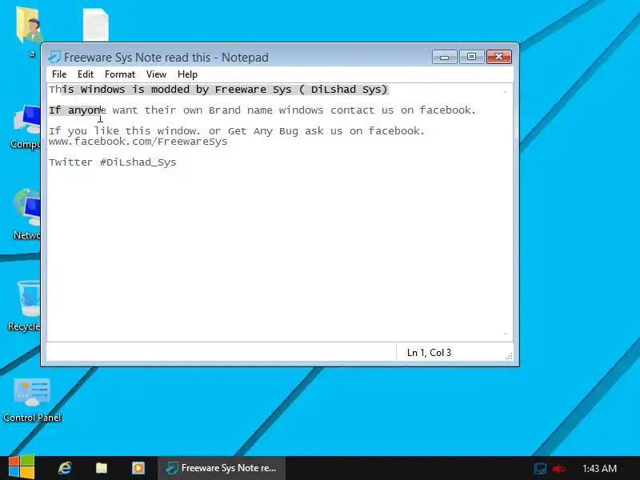Select the text document desktop icon
The height and width of the screenshot is (480, 640).
click(96, 25)
